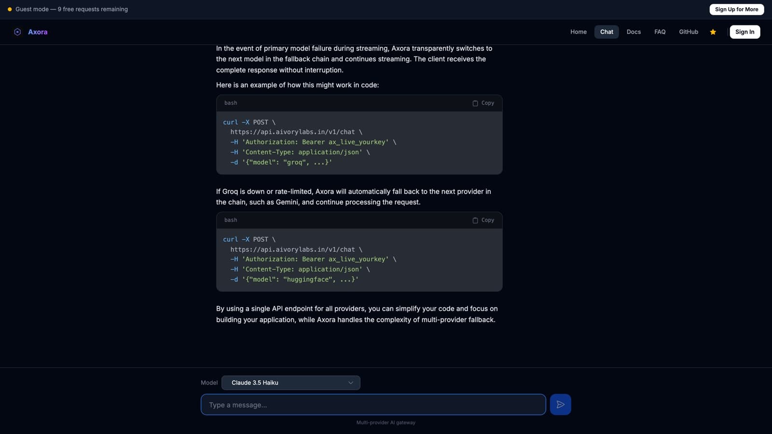Click the gold star icon in navbar

pos(713,32)
